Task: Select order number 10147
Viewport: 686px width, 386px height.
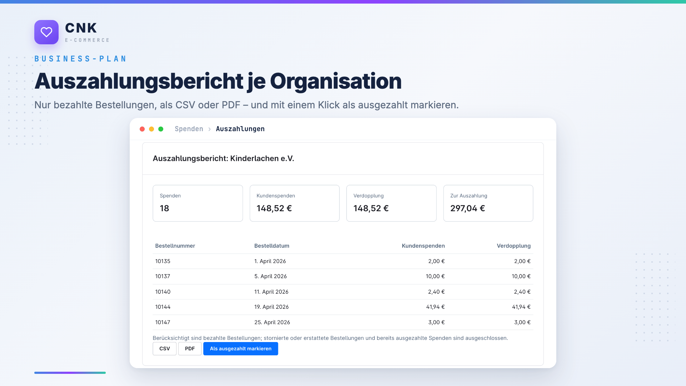Action: coord(163,322)
